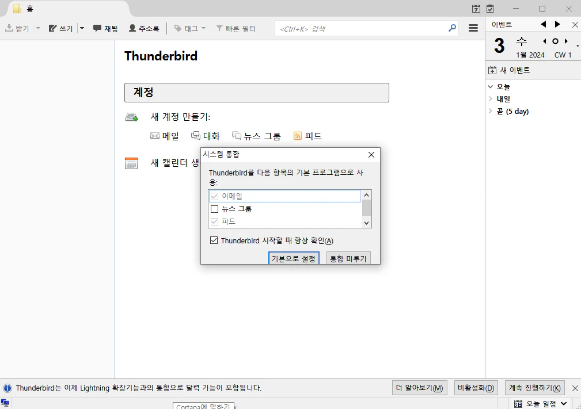
Task: Click the status bar network icon
Action: (x=5, y=403)
